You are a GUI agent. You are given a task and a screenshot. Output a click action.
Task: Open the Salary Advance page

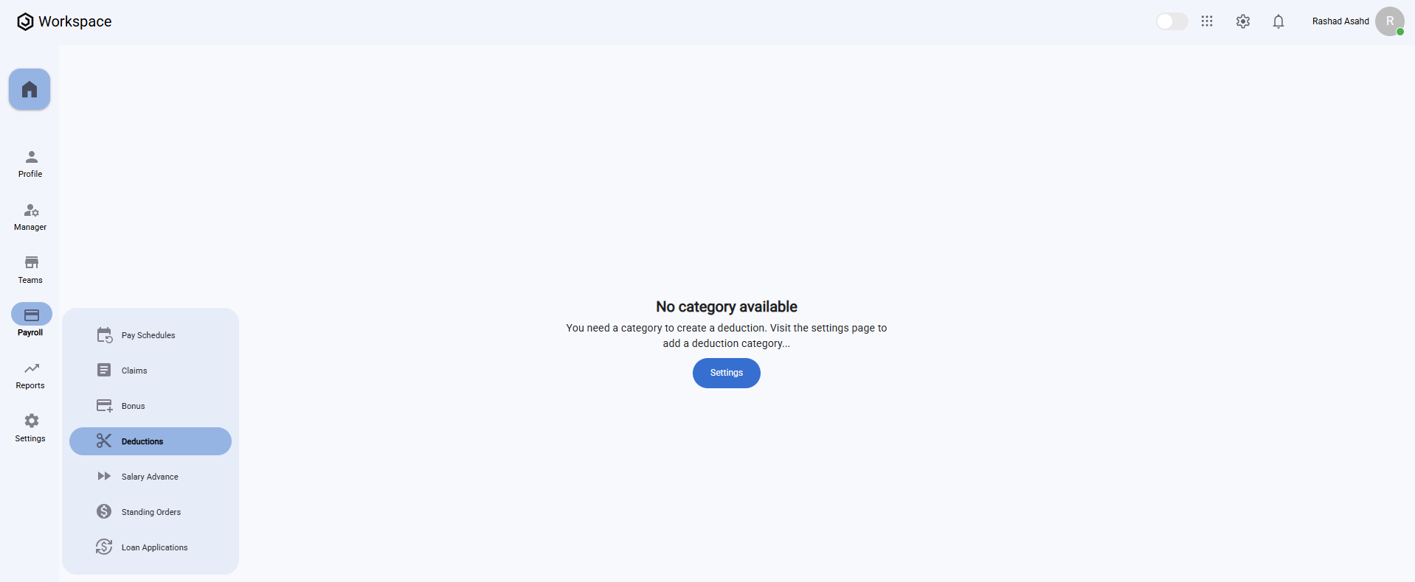[x=151, y=477]
